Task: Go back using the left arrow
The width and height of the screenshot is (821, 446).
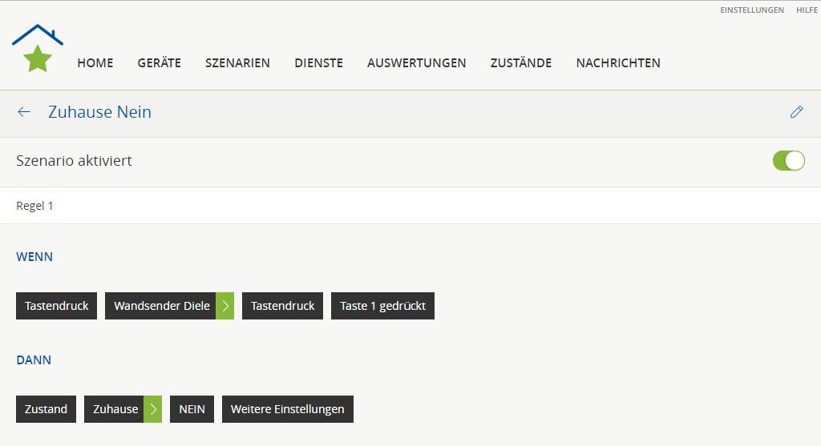Action: tap(24, 112)
